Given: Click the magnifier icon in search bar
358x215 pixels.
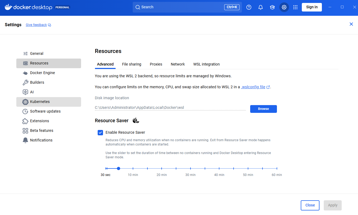Looking at the screenshot, I should [x=138, y=7].
